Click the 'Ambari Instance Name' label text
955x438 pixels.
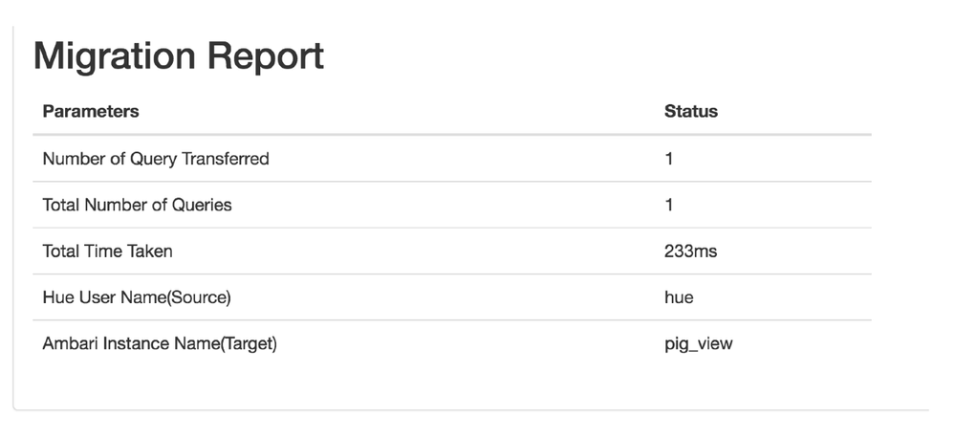(118, 343)
